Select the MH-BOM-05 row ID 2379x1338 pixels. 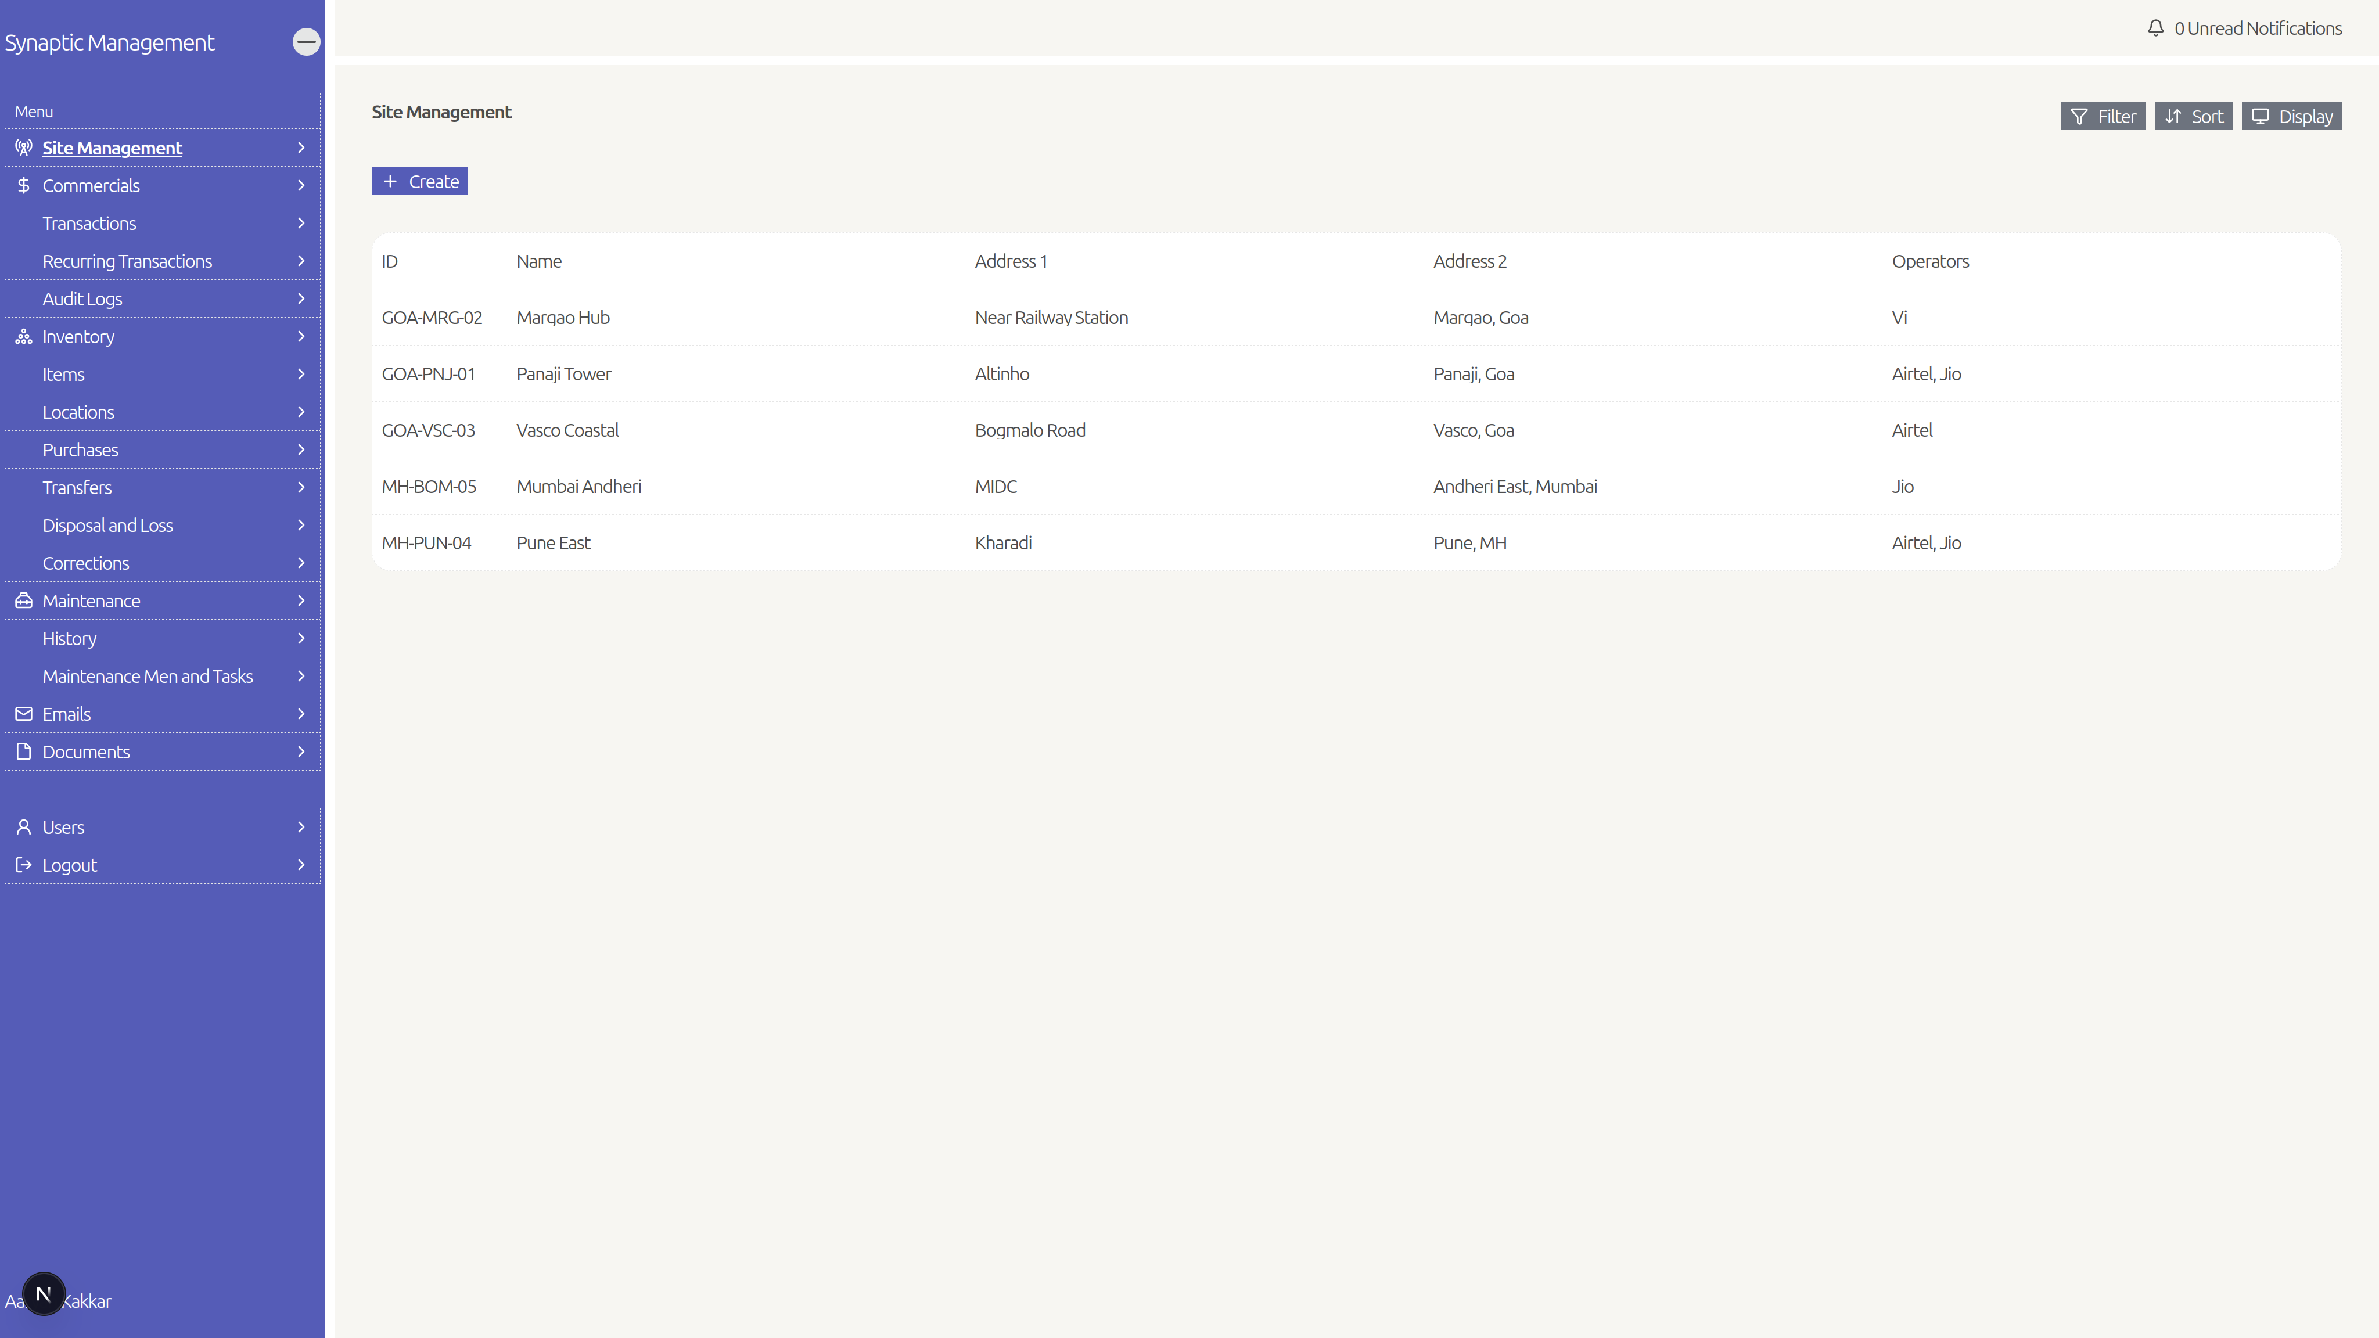[429, 487]
